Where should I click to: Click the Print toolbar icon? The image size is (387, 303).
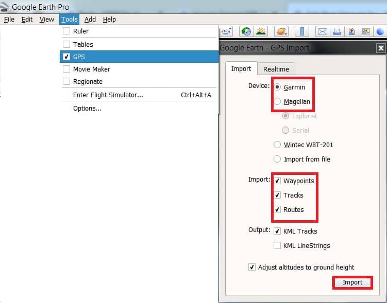(x=337, y=31)
